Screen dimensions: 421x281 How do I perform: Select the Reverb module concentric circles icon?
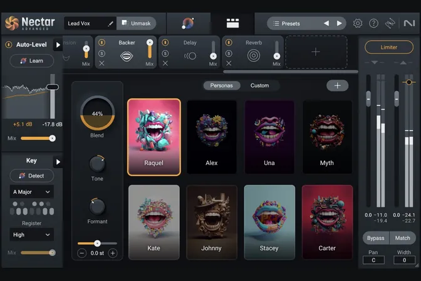point(254,56)
